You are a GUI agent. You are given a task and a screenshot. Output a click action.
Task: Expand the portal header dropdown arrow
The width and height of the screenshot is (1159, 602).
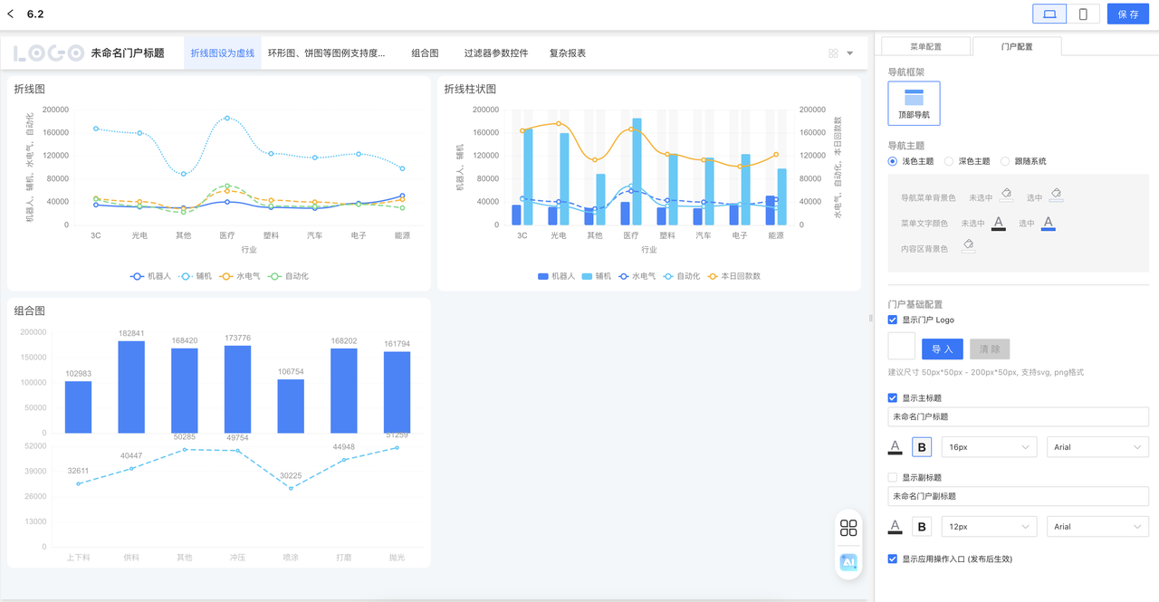pos(849,53)
